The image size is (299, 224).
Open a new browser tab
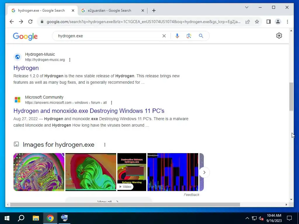click(154, 10)
